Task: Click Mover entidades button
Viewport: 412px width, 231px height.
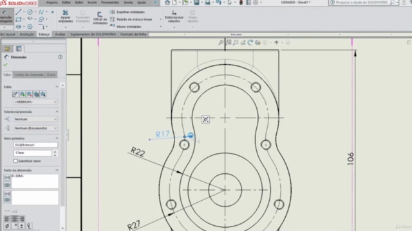Action: tap(126, 27)
